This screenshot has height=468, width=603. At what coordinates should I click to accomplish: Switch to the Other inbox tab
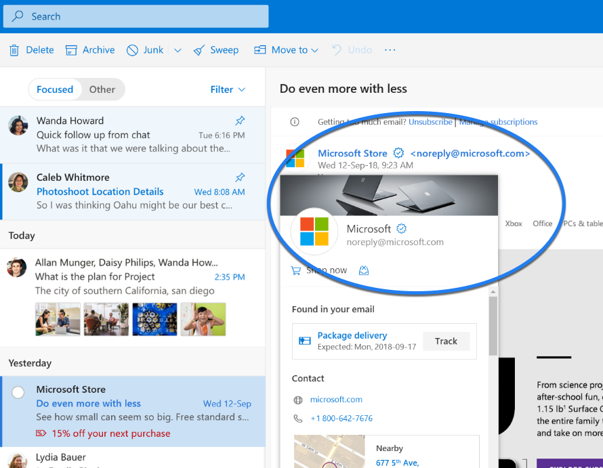point(102,89)
